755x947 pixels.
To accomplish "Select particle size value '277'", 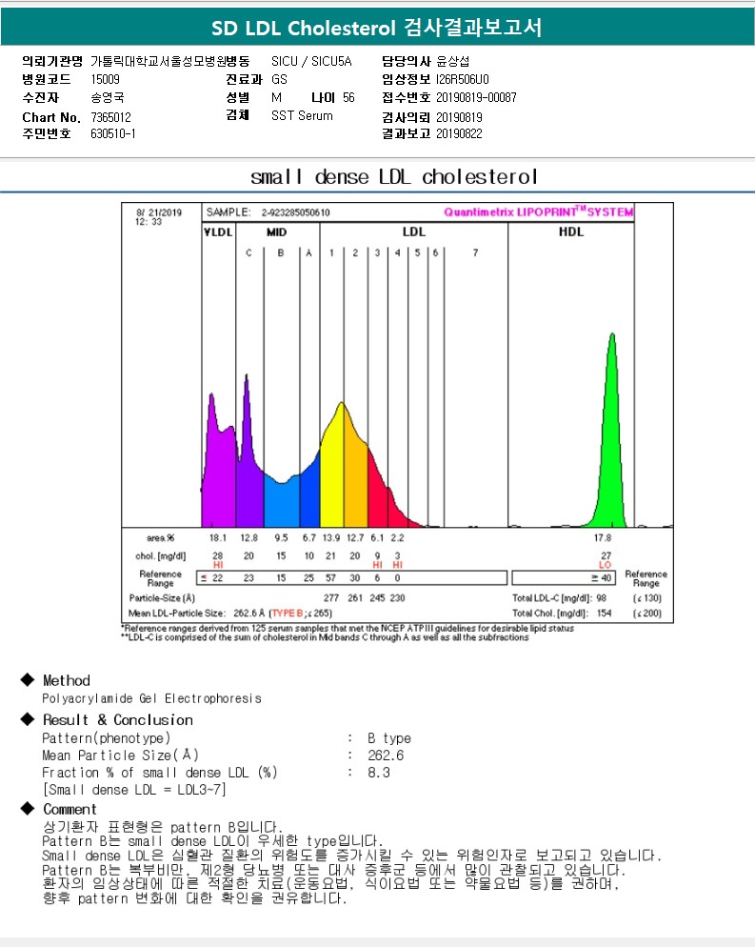I will [330, 598].
